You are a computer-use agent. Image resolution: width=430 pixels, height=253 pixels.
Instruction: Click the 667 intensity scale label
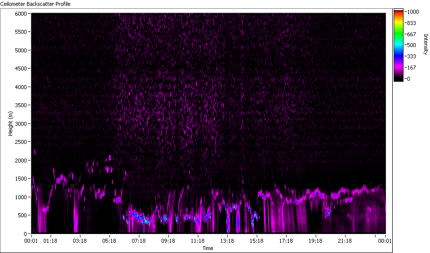[x=412, y=34]
